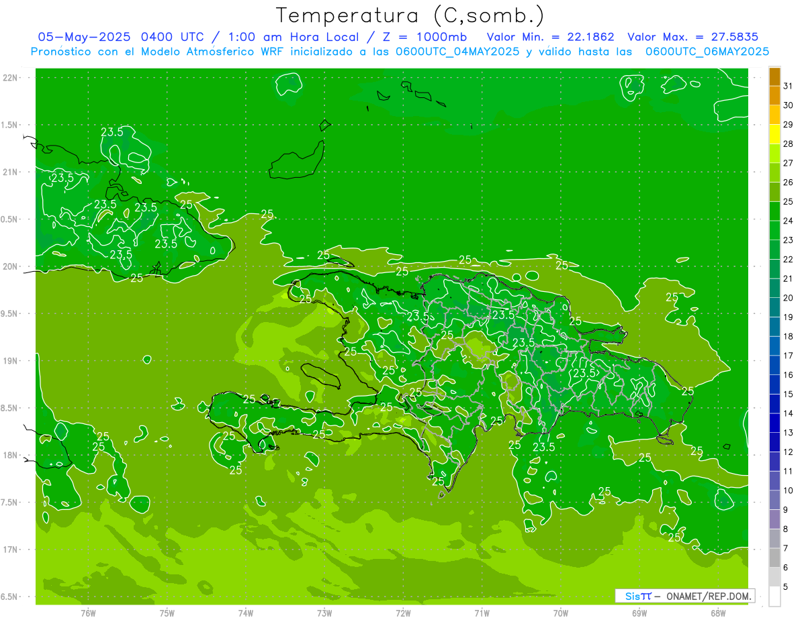The image size is (806, 622).
Task: Pick the blue legend swatch between 15 and 16
Action: pyautogui.click(x=774, y=384)
